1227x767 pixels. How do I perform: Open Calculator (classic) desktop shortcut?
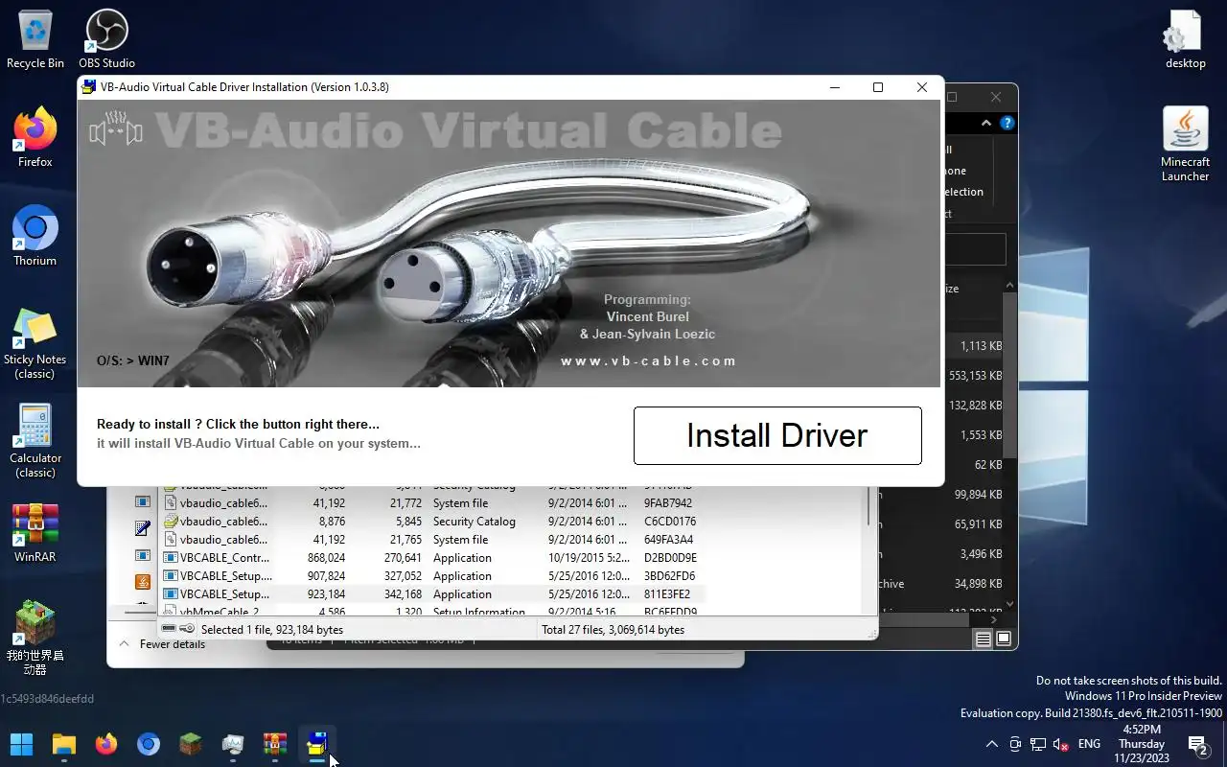(x=35, y=442)
